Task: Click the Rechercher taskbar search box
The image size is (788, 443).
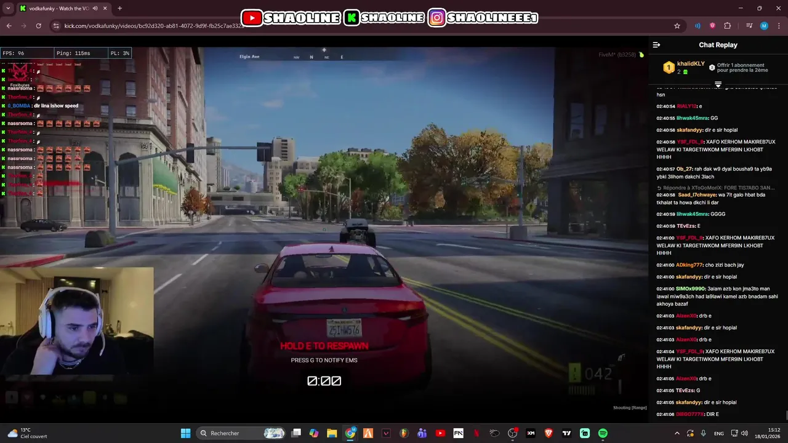Action: (242, 433)
